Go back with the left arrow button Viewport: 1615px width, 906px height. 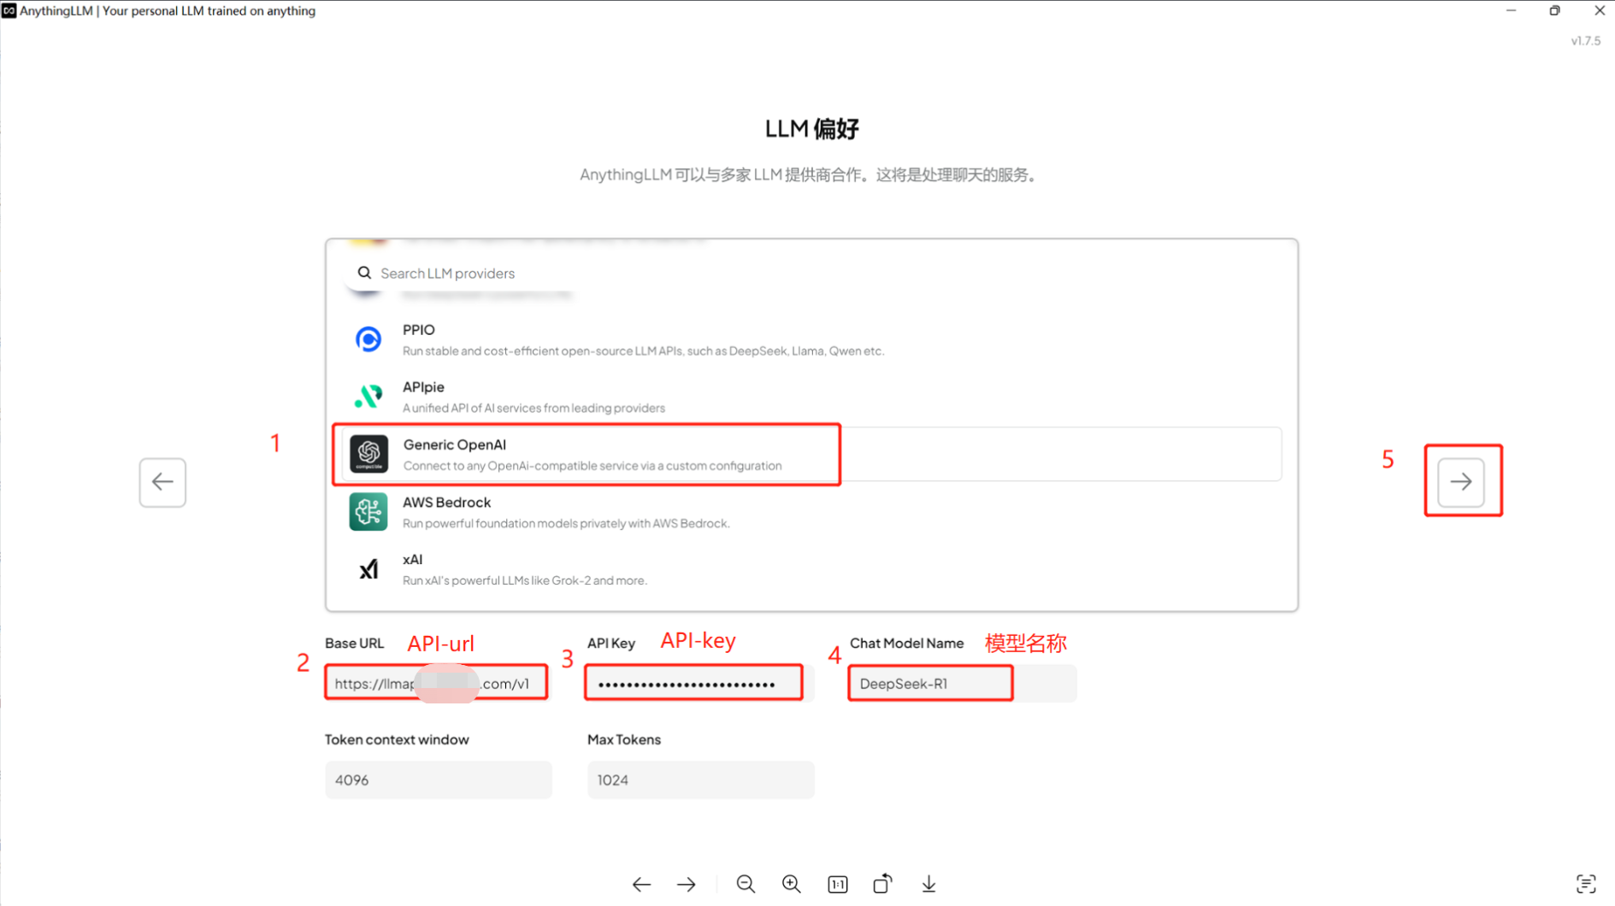coord(162,482)
